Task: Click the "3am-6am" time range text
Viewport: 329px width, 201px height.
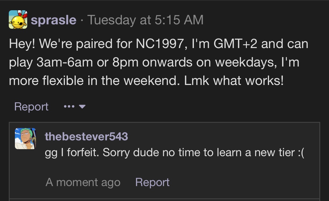Action: tap(65, 62)
